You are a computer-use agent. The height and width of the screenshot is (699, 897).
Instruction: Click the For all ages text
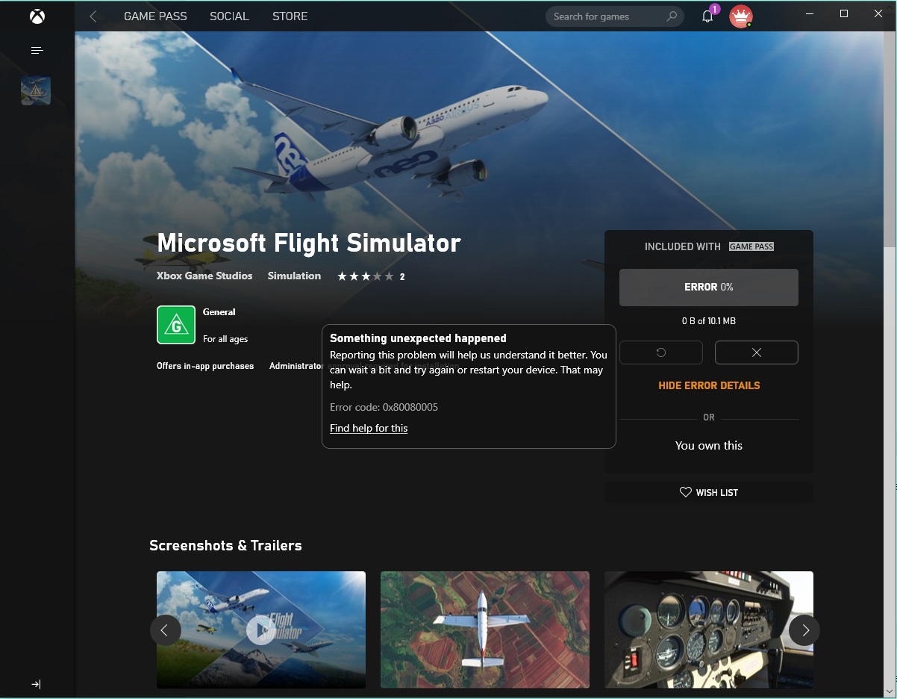pos(225,339)
